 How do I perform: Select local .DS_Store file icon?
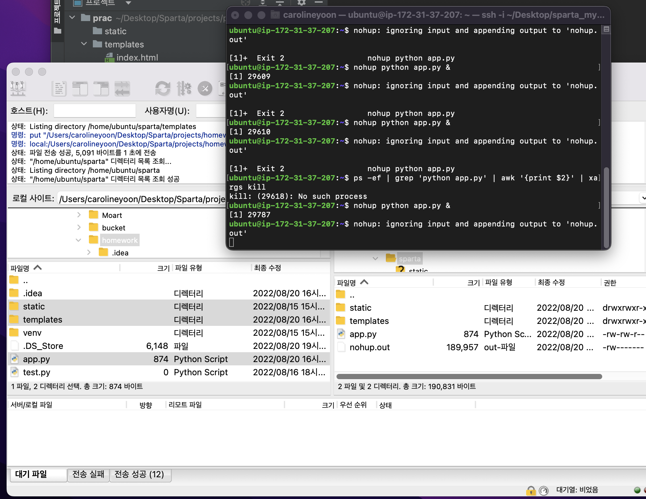(x=14, y=346)
